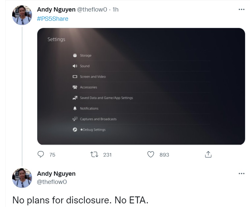
Task: Open the @theflow0 handle in first tweet
Action: point(92,10)
